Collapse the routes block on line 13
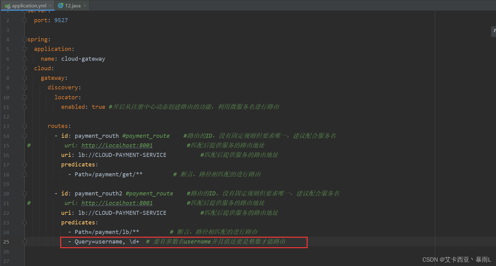 (x=25, y=126)
